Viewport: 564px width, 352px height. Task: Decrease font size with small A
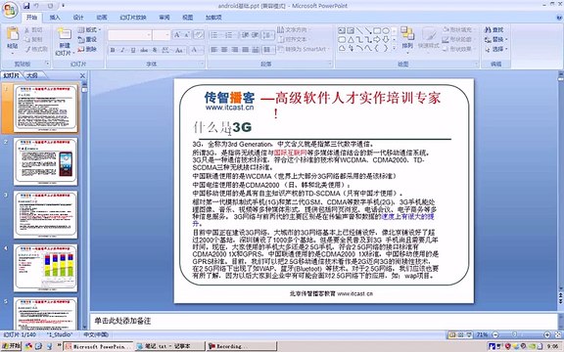(x=187, y=35)
